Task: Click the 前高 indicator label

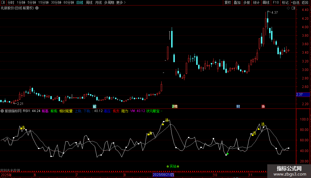Action: point(45,111)
